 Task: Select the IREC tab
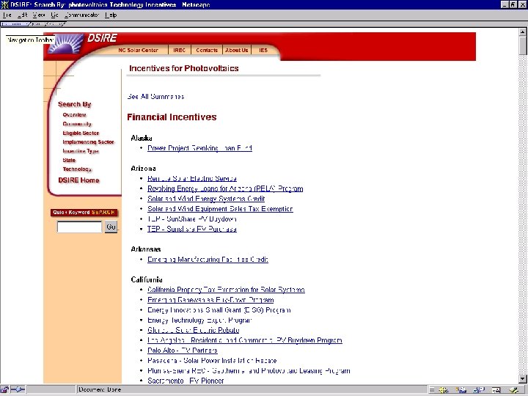coord(180,50)
